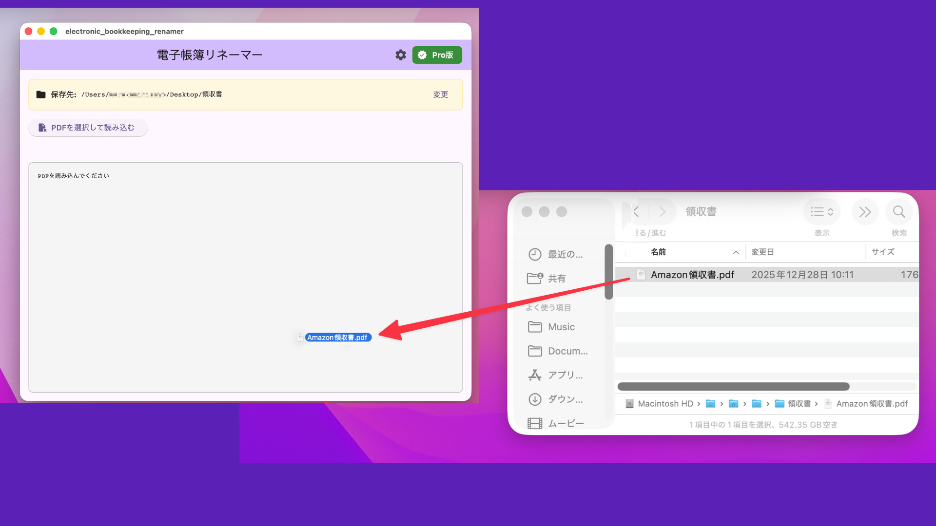Minimize the electronic_bookkeeping_renamer window
936x526 pixels.
click(41, 31)
